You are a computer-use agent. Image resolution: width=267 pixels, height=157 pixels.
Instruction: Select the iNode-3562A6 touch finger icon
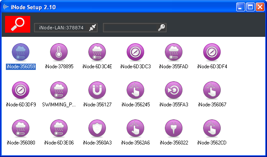coord(135,129)
